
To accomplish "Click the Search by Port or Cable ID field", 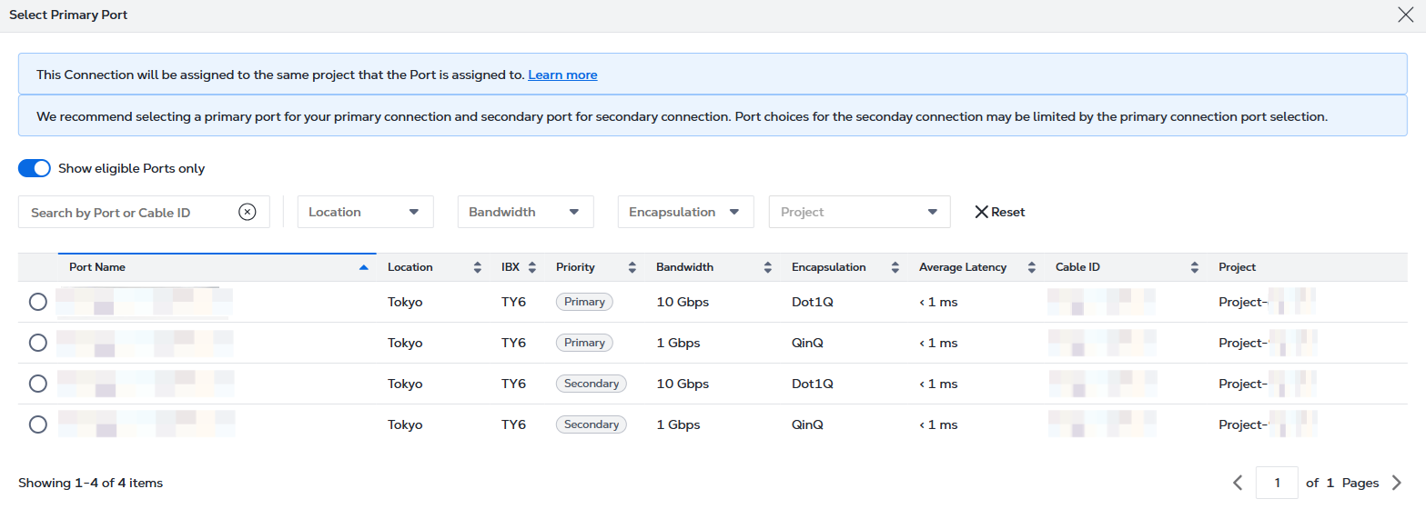I will 127,213.
